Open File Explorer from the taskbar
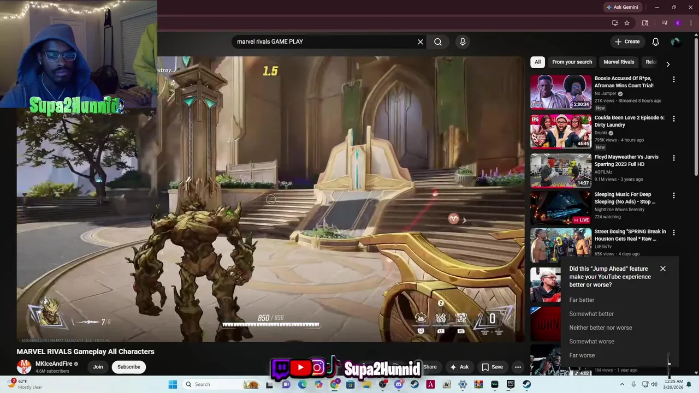Screen dimensions: 699x393 click(366, 384)
